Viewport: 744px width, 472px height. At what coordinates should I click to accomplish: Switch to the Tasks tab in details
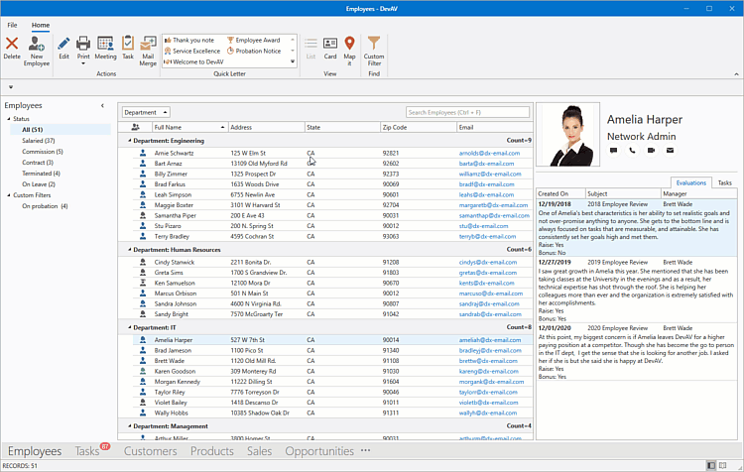click(724, 183)
